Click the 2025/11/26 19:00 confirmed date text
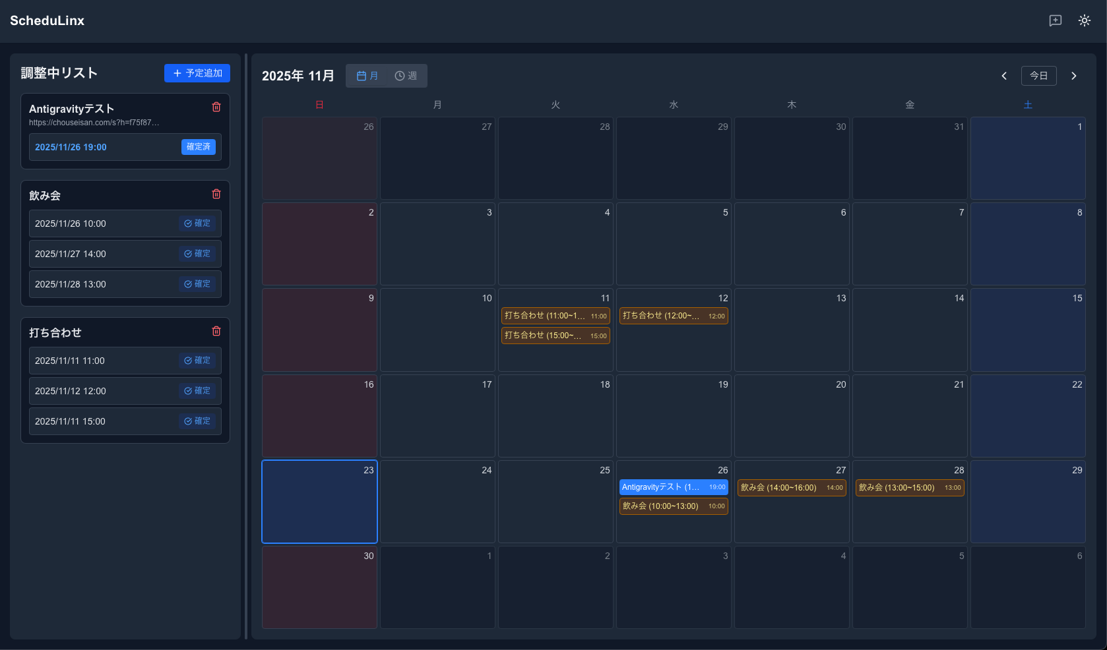 71,147
